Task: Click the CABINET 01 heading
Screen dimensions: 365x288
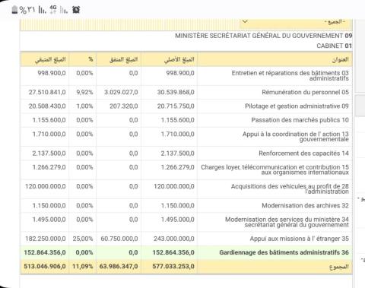Action: (x=334, y=46)
